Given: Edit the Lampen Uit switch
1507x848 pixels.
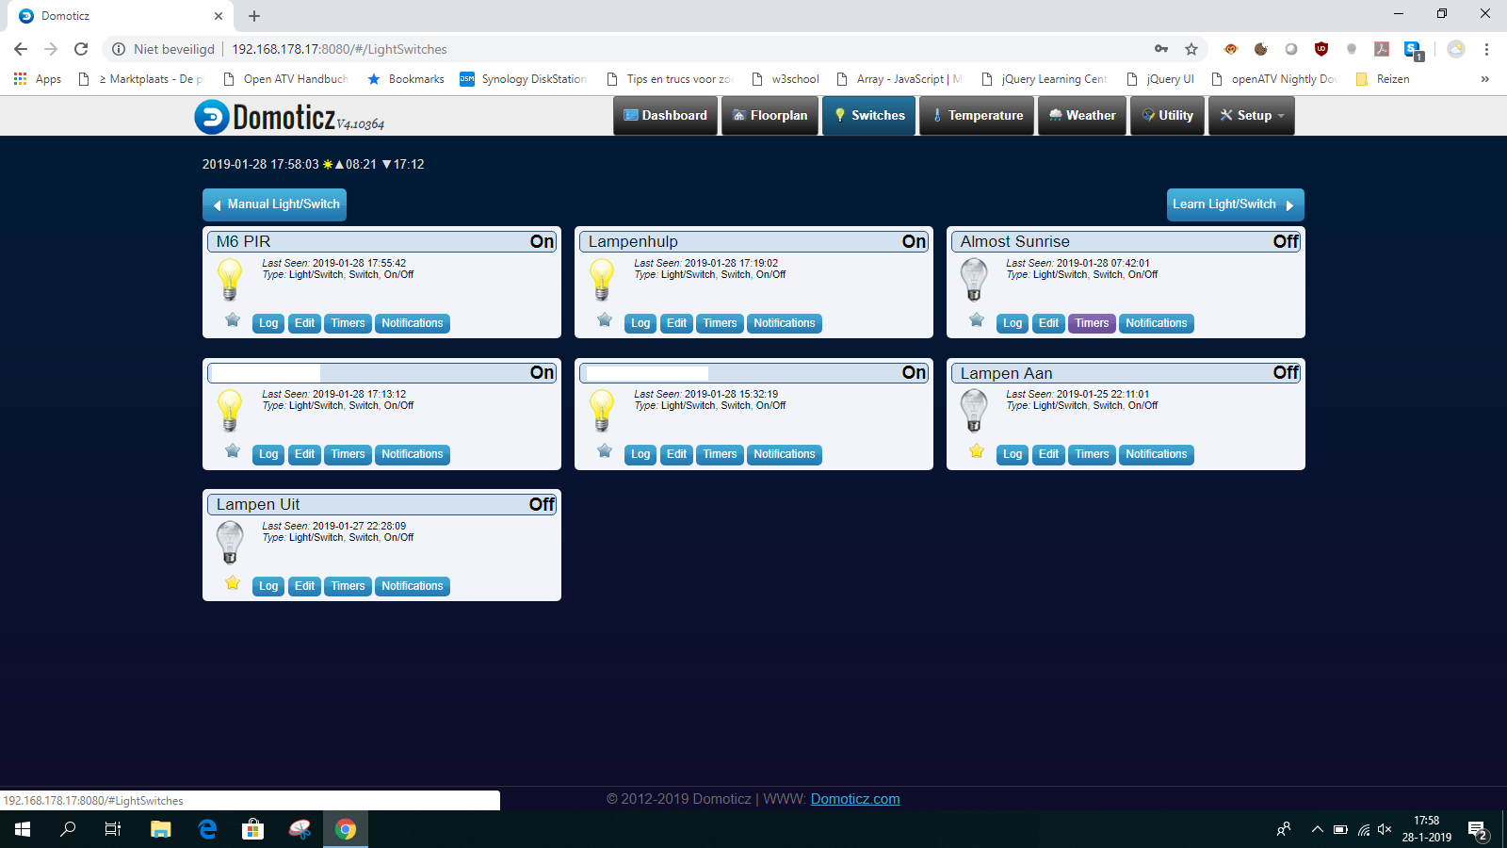Looking at the screenshot, I should [305, 586].
